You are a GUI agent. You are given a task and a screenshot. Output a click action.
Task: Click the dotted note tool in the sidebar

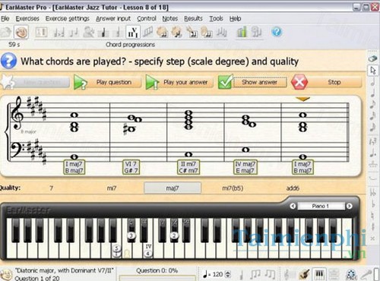coord(373,153)
